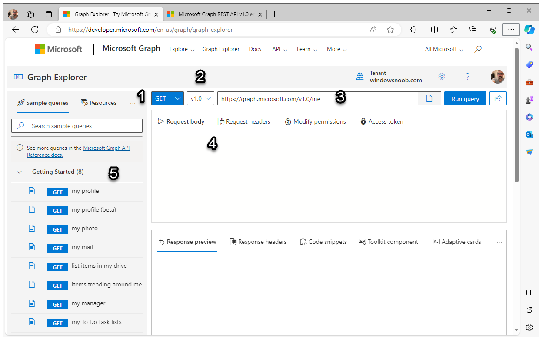Open the Modify permissions tab
This screenshot has height=337, width=539.
click(316, 122)
